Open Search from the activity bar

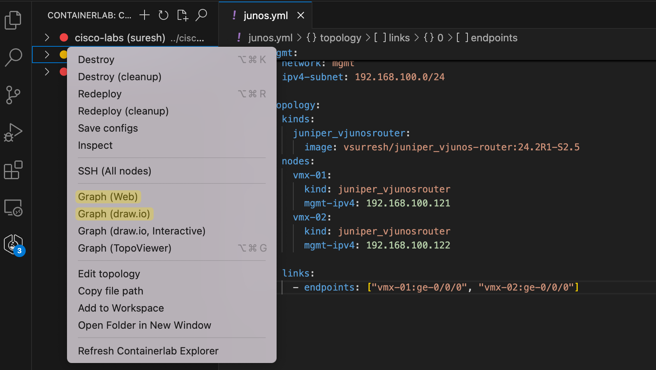tap(14, 57)
